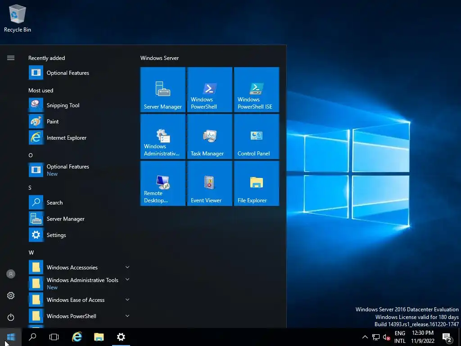Open taskbar Search magnifier
This screenshot has height=346, width=461.
coord(32,337)
